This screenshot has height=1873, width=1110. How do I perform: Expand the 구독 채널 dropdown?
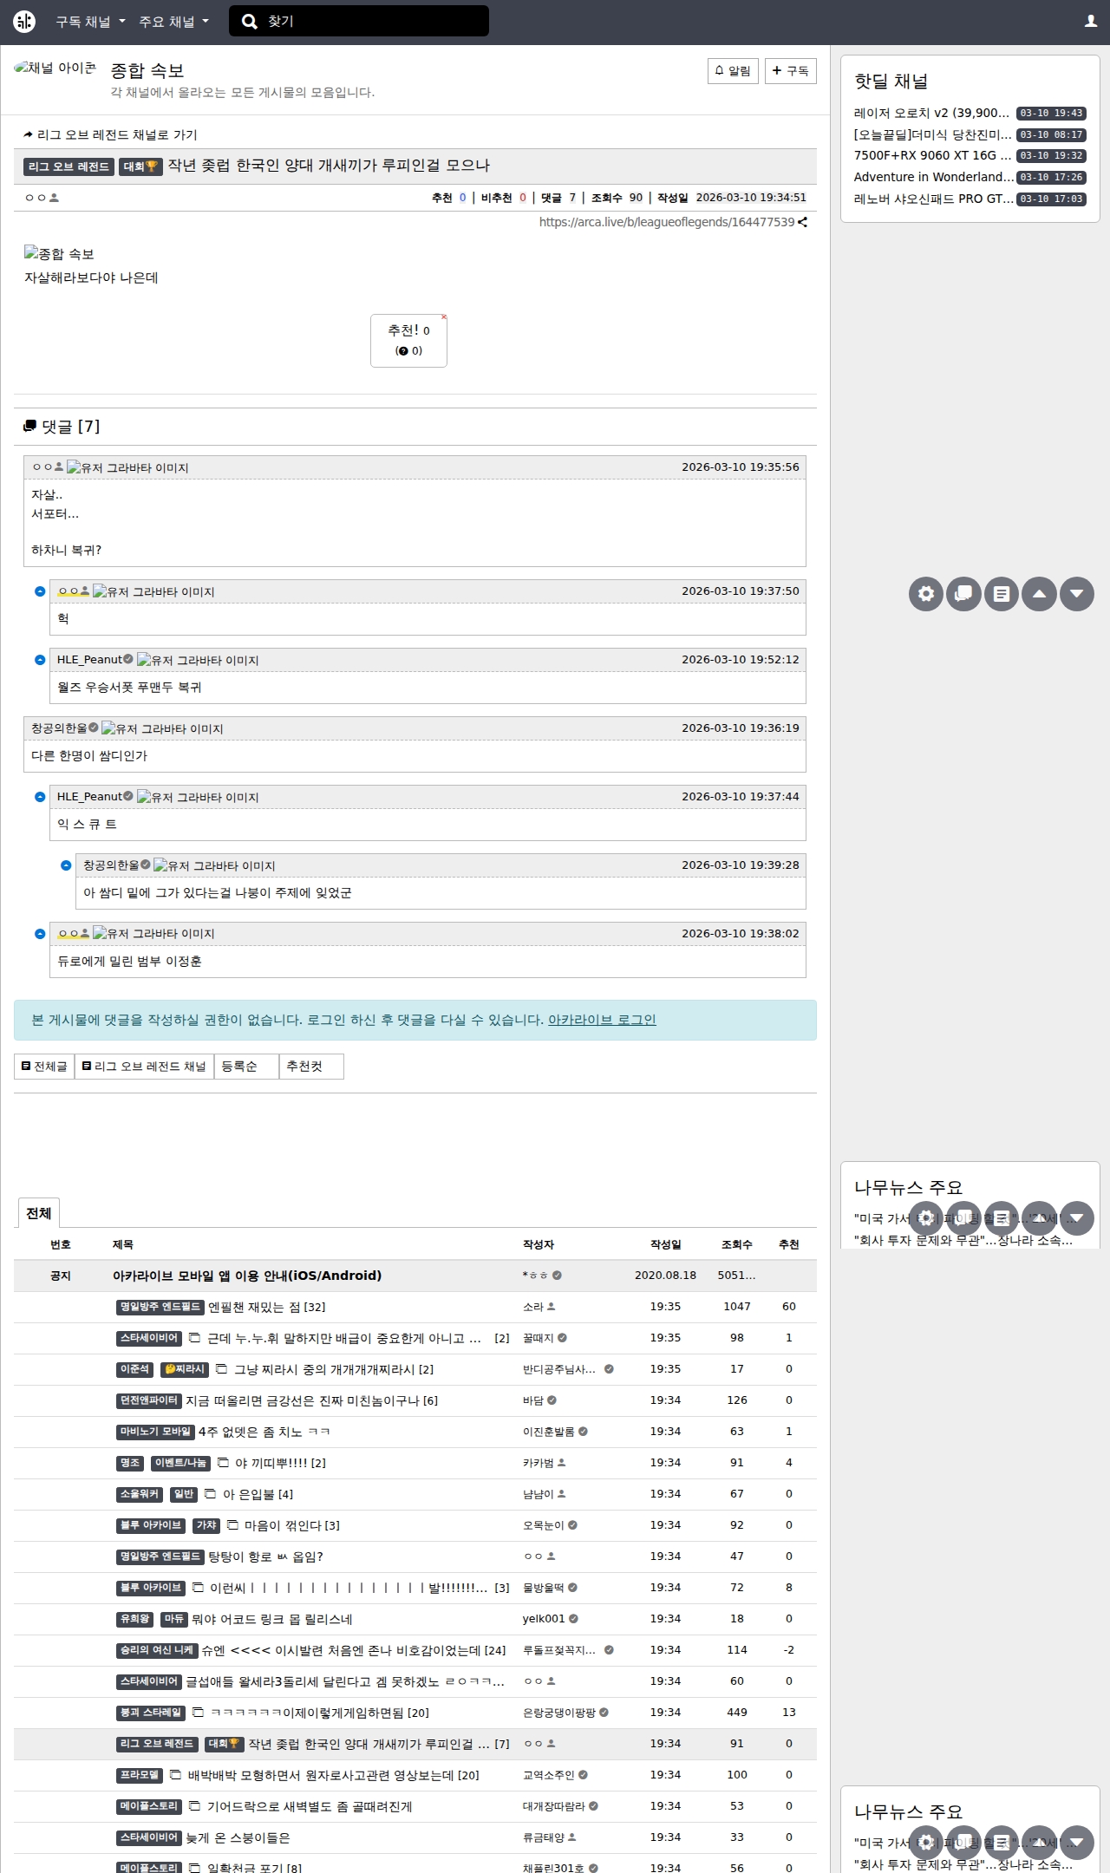[x=90, y=22]
